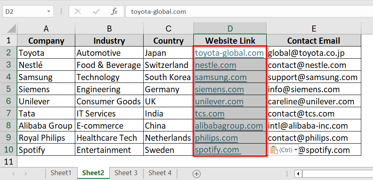The width and height of the screenshot is (373, 180).
Task: Select row 5 header
Action: coord(8,89)
